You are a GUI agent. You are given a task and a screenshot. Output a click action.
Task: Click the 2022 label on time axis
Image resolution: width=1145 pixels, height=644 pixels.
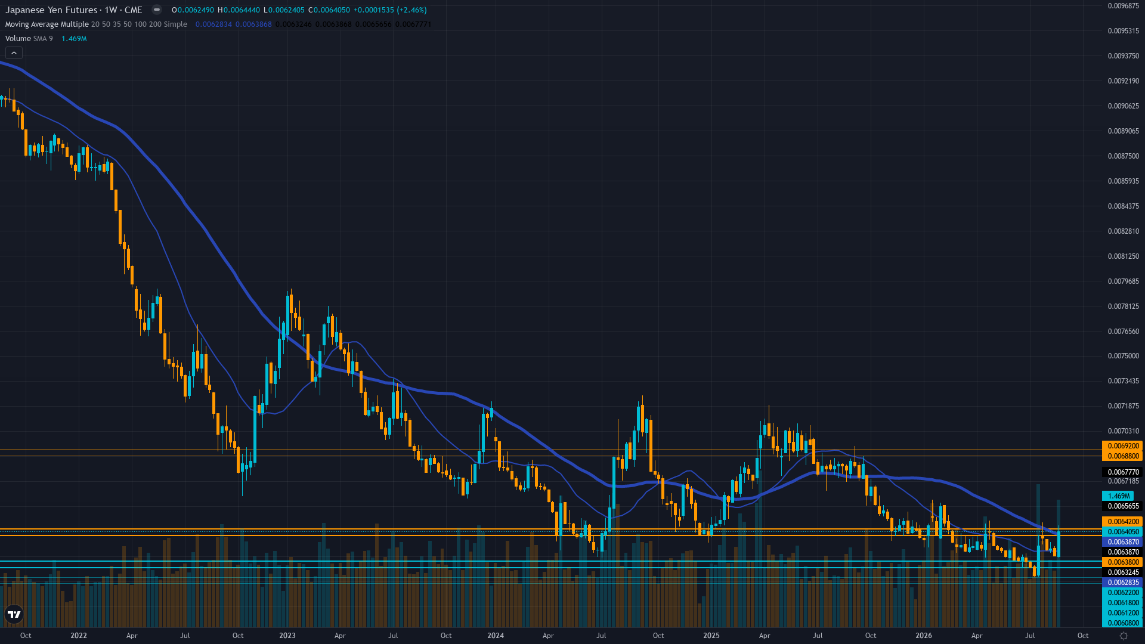click(79, 636)
